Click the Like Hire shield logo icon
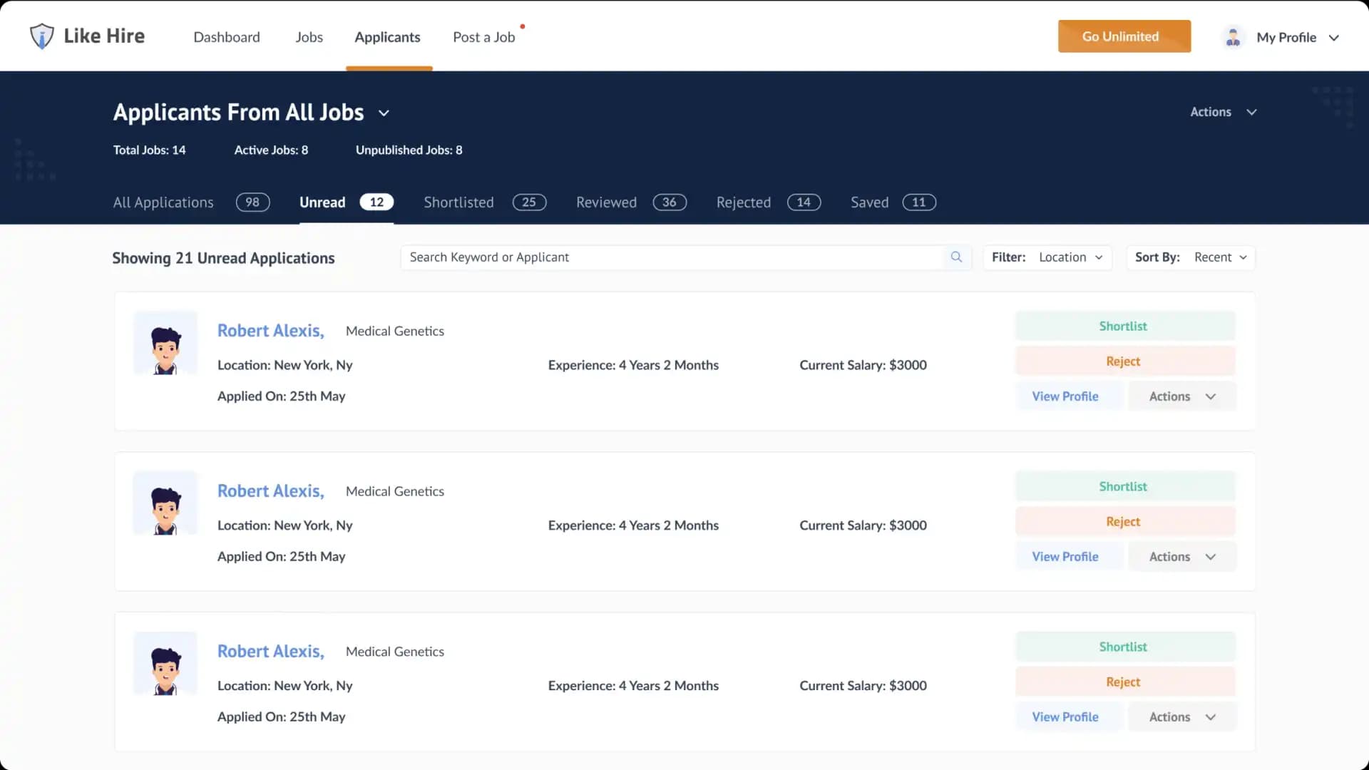1369x770 pixels. click(41, 36)
